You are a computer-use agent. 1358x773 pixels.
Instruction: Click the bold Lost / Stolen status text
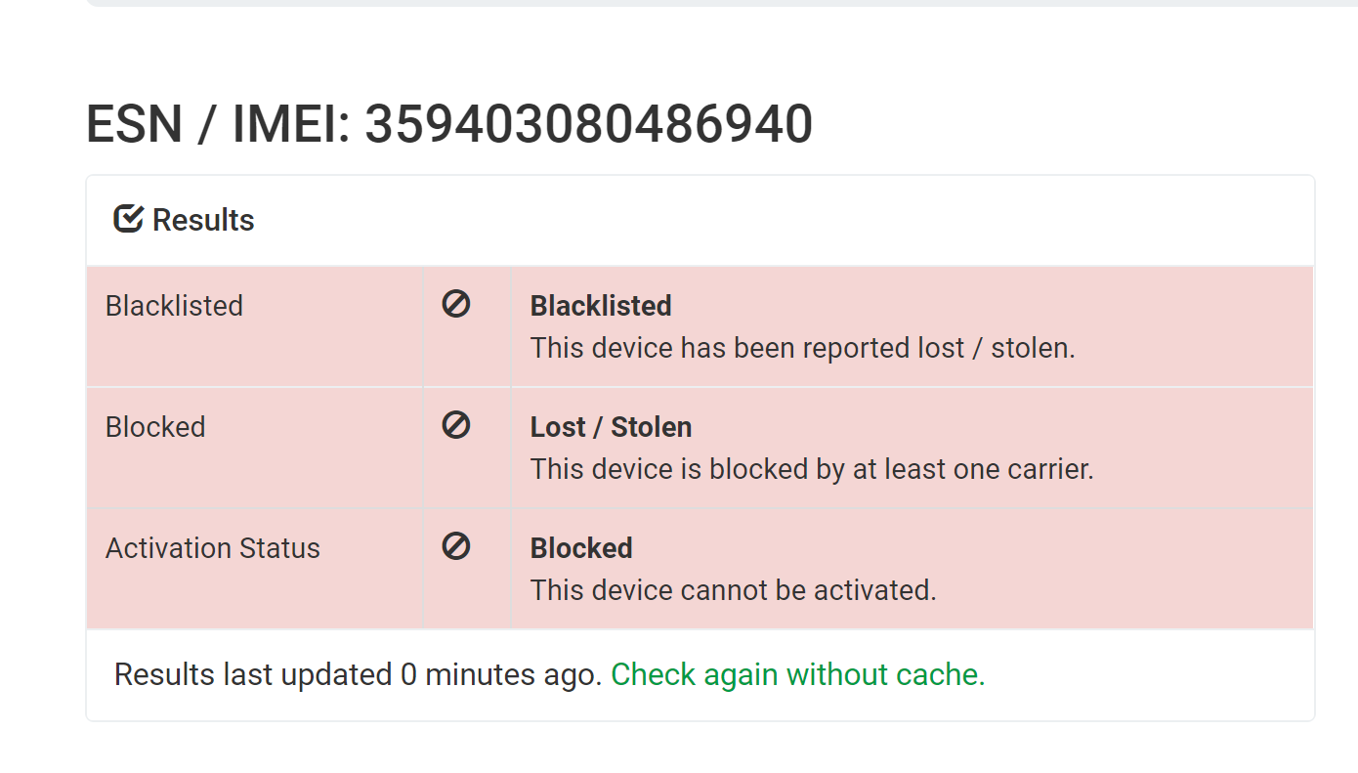click(612, 427)
